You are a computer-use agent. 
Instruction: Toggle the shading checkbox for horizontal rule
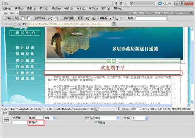click(96, 122)
